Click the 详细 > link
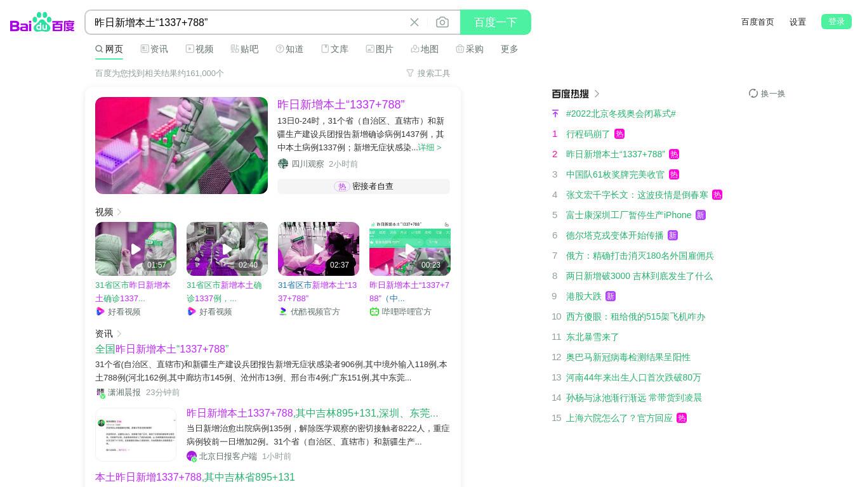This screenshot has height=487, width=867. pos(429,147)
